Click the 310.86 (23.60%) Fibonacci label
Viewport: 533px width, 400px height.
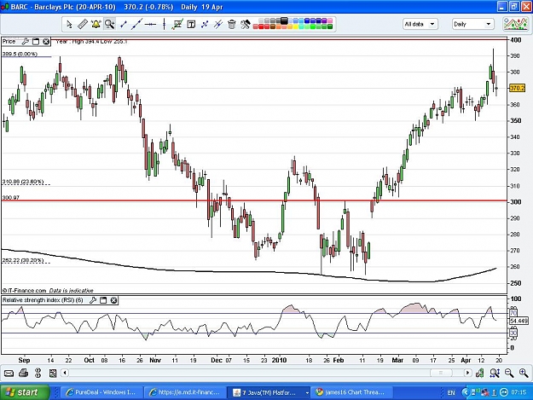click(x=23, y=182)
